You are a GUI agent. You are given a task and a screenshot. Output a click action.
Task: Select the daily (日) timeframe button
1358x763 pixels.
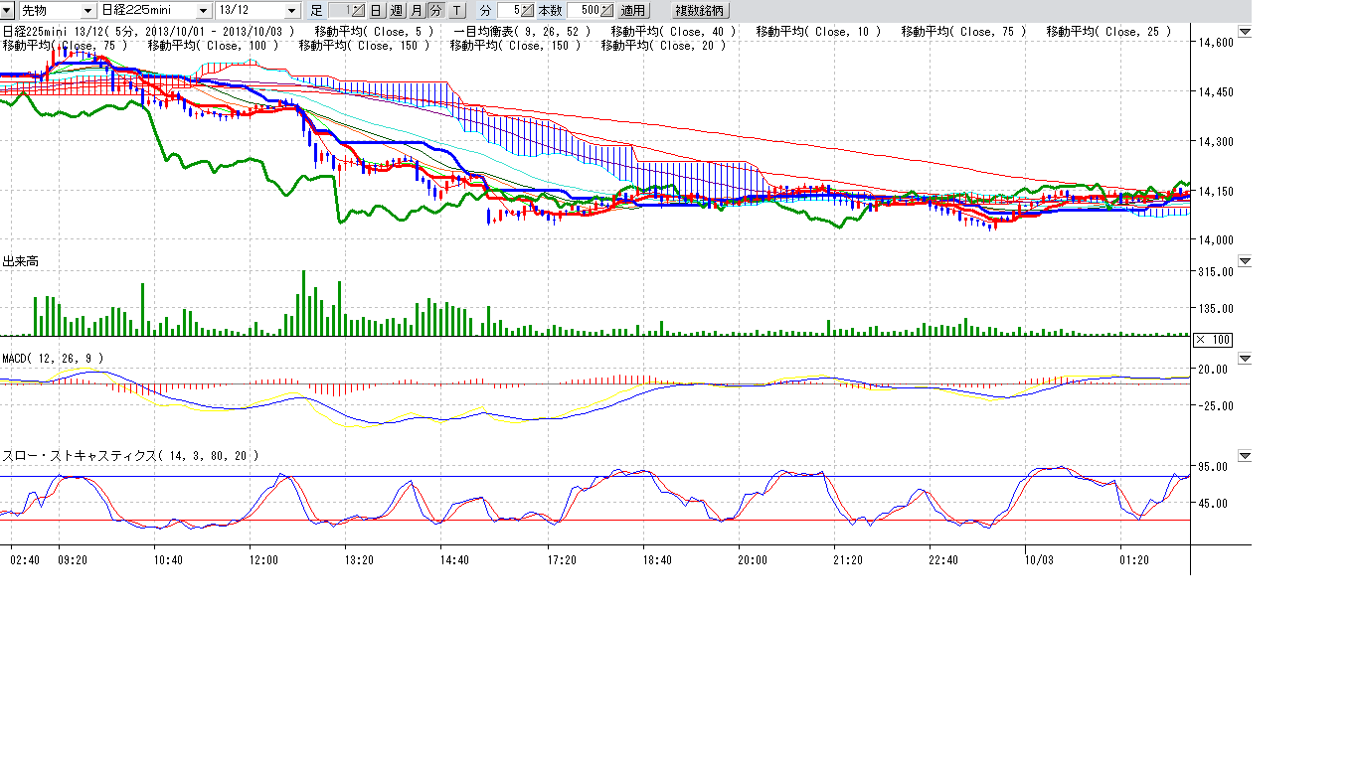[x=376, y=10]
